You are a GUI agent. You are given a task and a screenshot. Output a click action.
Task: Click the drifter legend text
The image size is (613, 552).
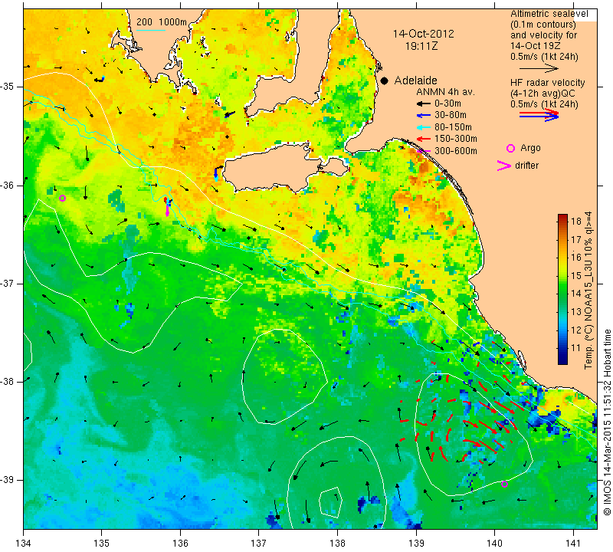[x=526, y=166]
